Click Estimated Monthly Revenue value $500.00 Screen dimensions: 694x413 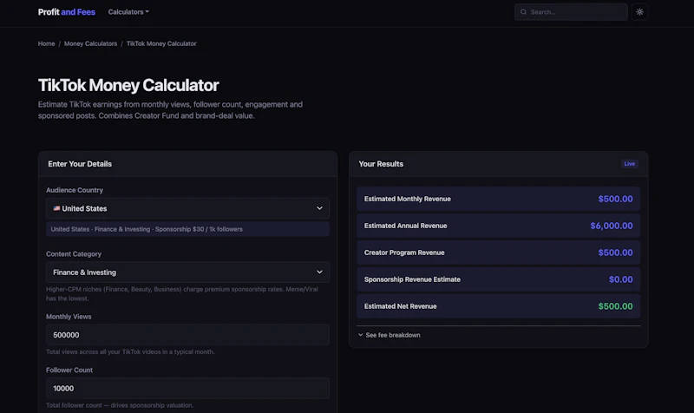[x=615, y=199]
